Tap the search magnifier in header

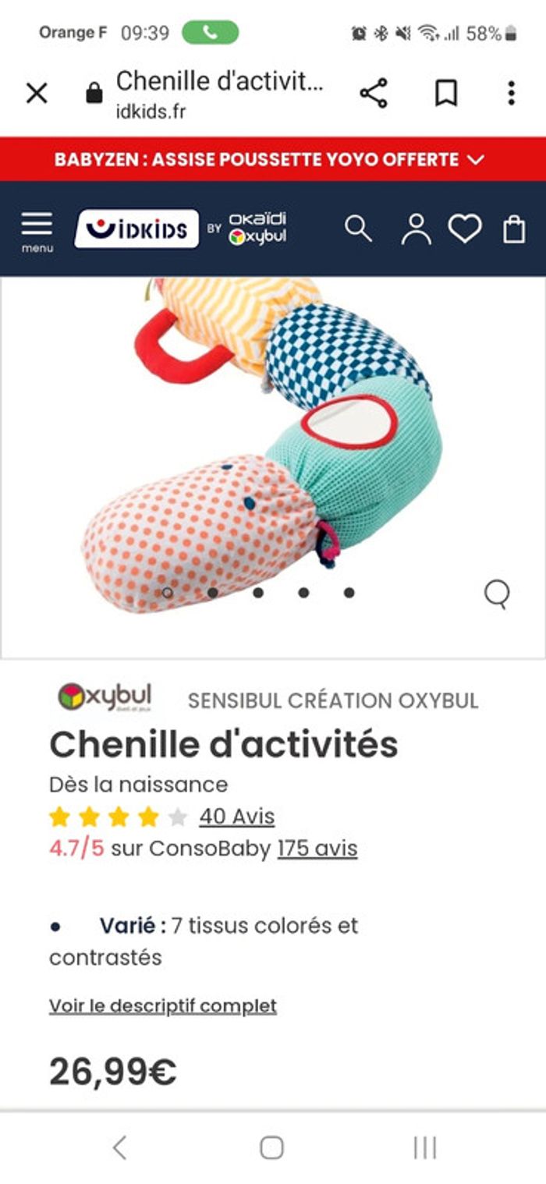(358, 229)
